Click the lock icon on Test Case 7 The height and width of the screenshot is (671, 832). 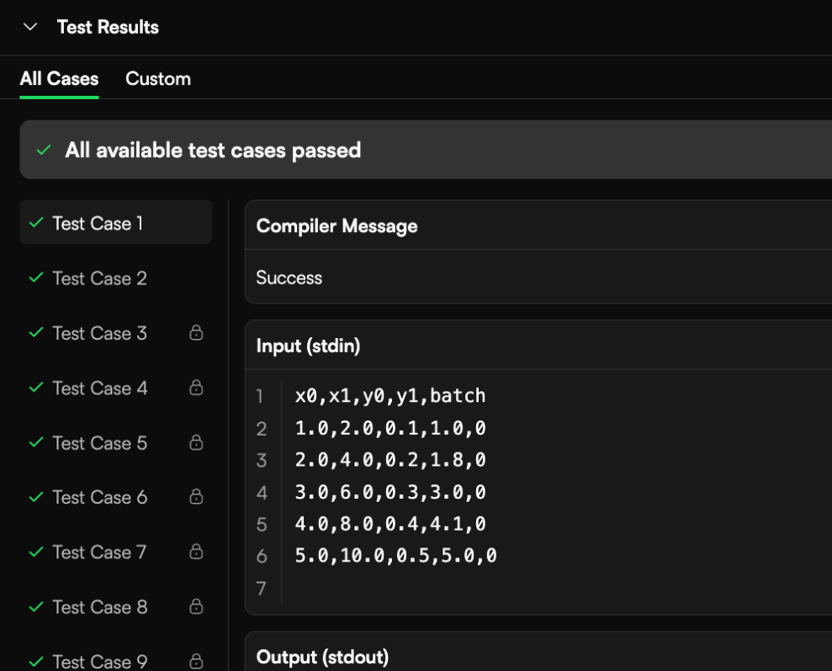(196, 552)
